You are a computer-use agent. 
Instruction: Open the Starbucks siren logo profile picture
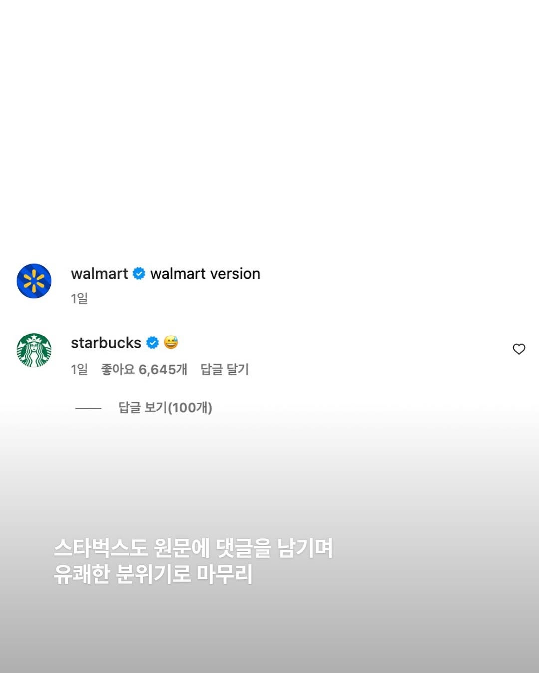[x=34, y=350]
